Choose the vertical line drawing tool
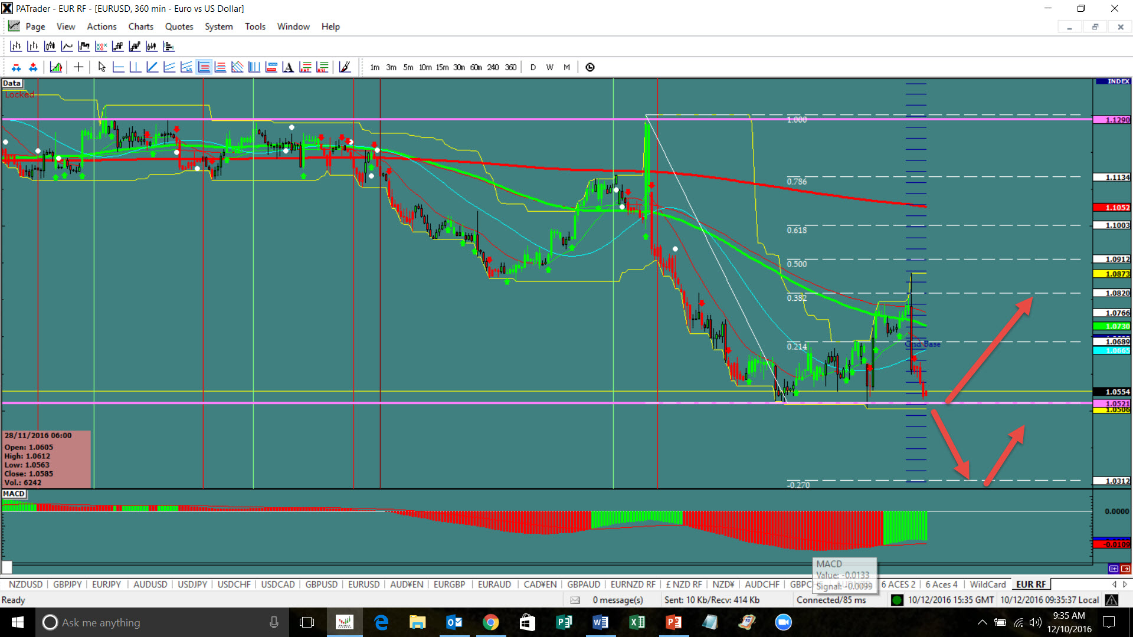 [x=135, y=67]
